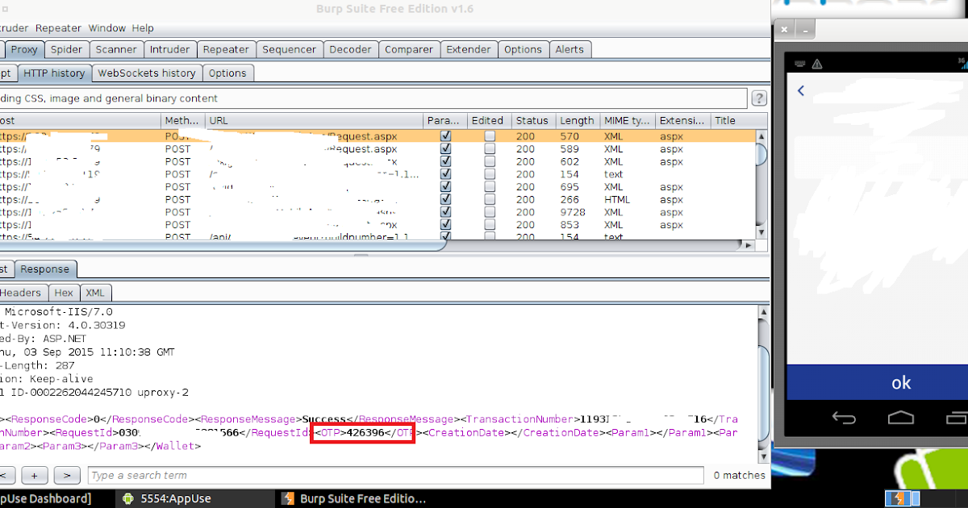Select the HTML row with length 266
This screenshot has height=508, width=968.
(378, 199)
